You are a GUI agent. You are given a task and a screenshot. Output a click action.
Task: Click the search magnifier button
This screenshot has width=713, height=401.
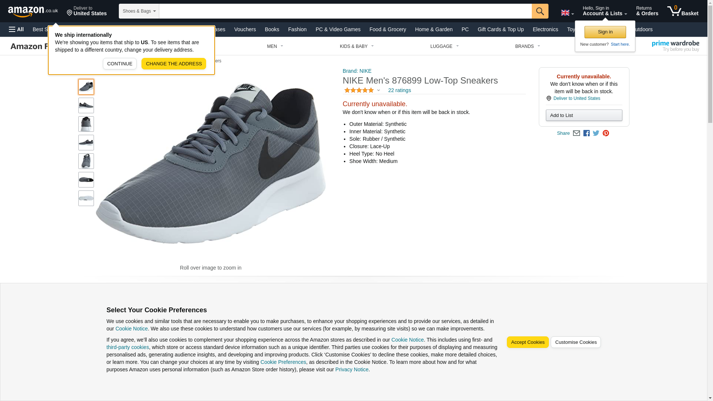click(x=540, y=11)
